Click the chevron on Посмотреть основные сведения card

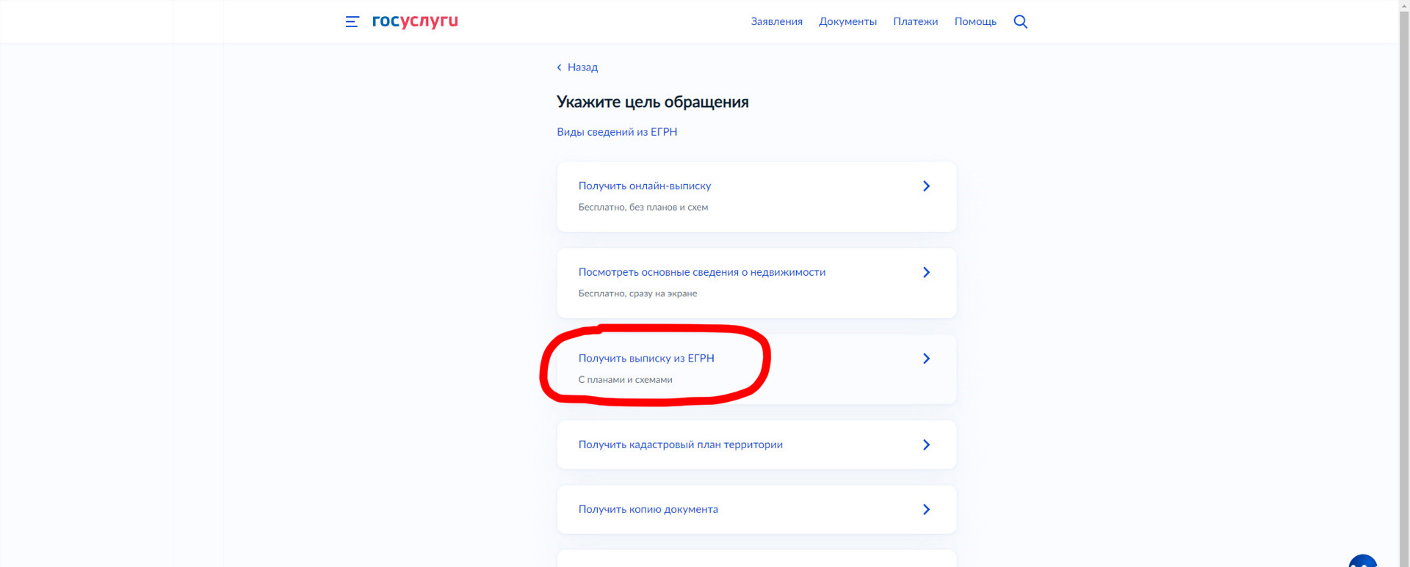926,272
